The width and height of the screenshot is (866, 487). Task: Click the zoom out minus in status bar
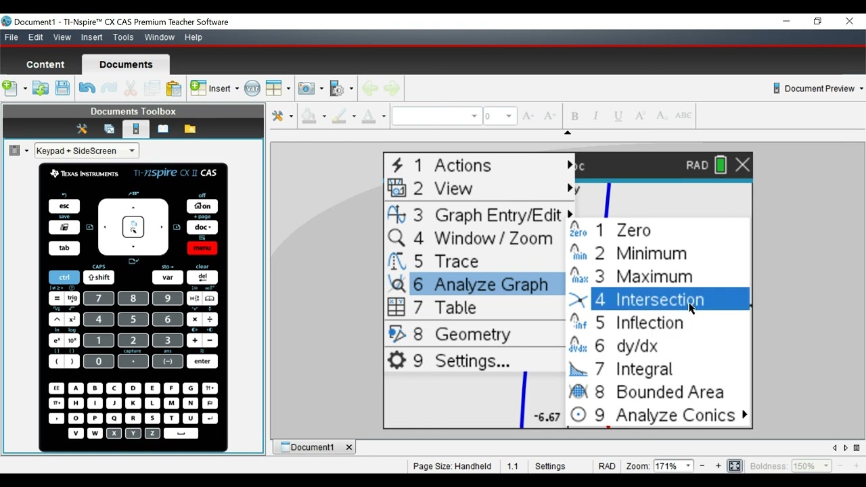click(702, 466)
